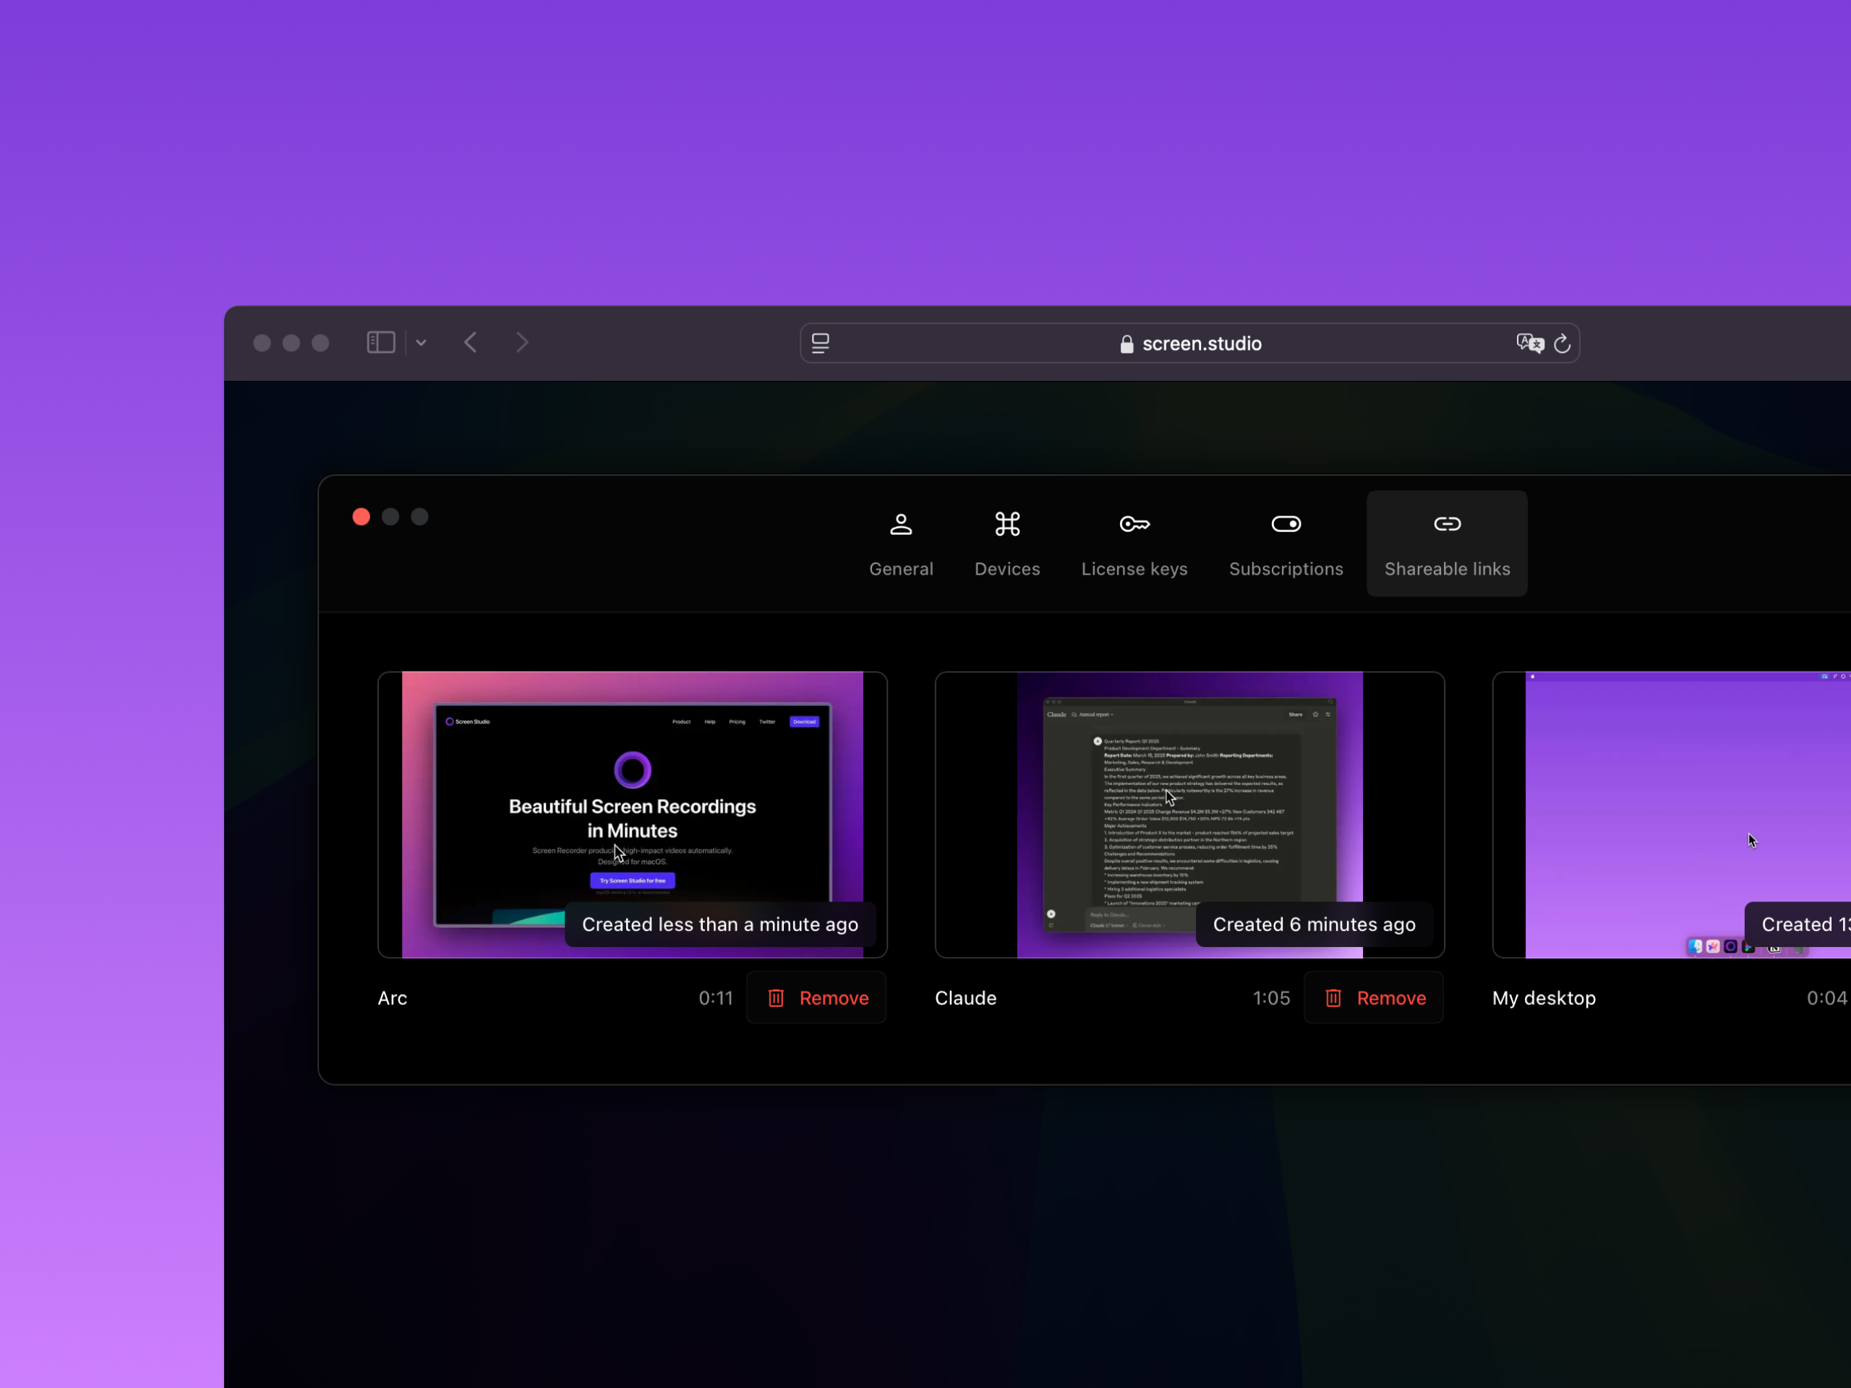Reload the page with refresh icon
The width and height of the screenshot is (1851, 1388).
[1562, 343]
